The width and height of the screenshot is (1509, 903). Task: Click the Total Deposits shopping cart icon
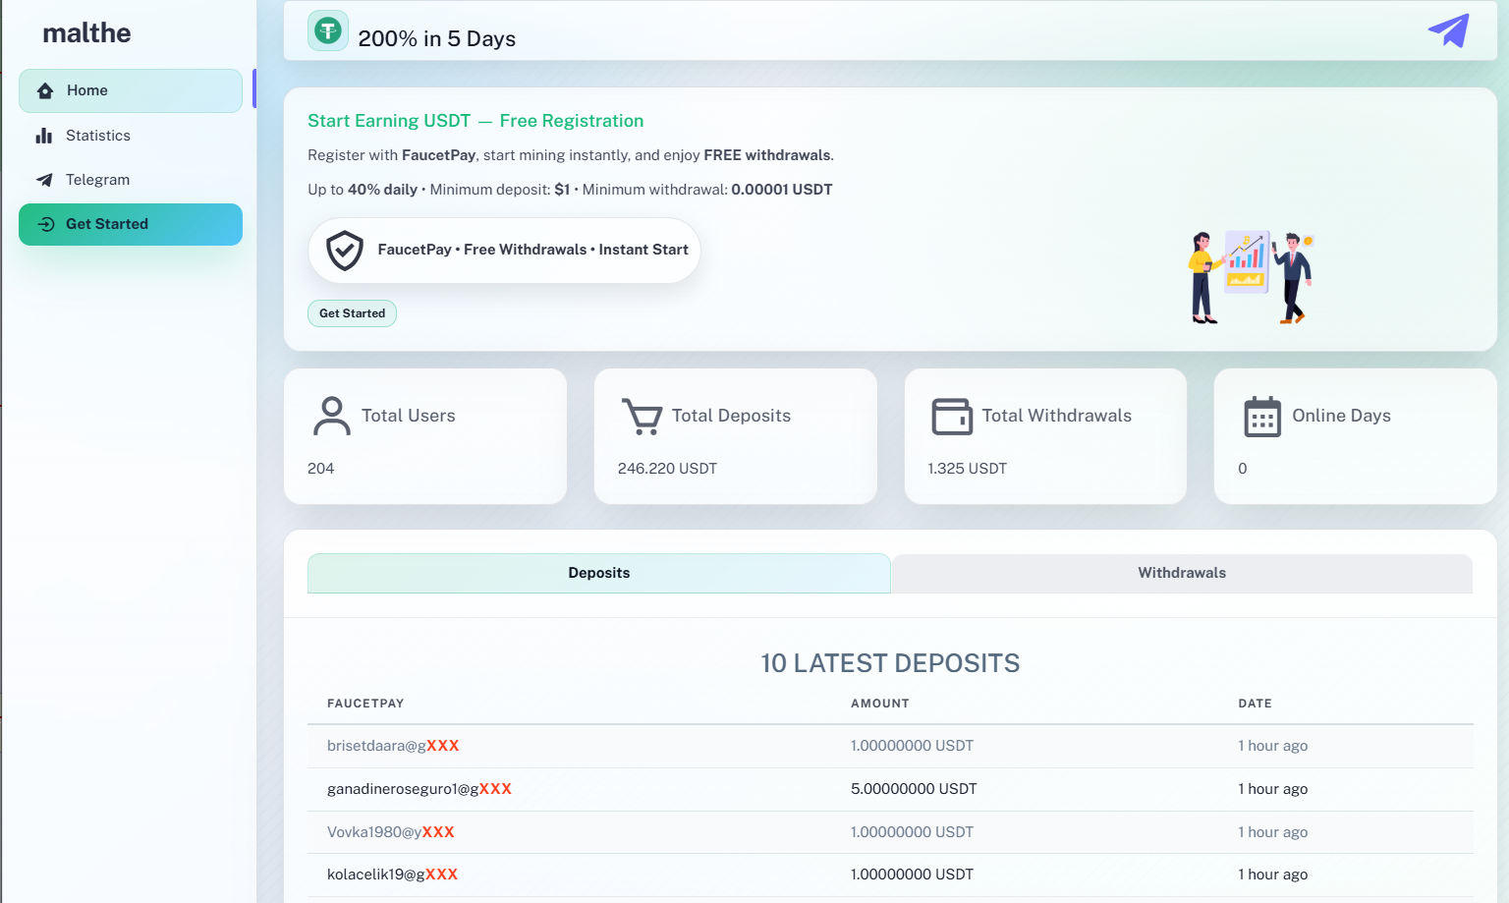tap(642, 416)
